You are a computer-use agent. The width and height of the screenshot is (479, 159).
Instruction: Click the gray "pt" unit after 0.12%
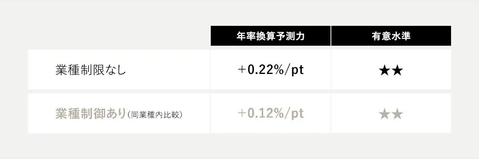[x=297, y=114]
